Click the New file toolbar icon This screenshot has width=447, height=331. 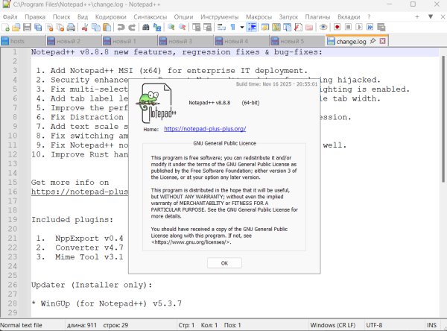(x=5, y=28)
